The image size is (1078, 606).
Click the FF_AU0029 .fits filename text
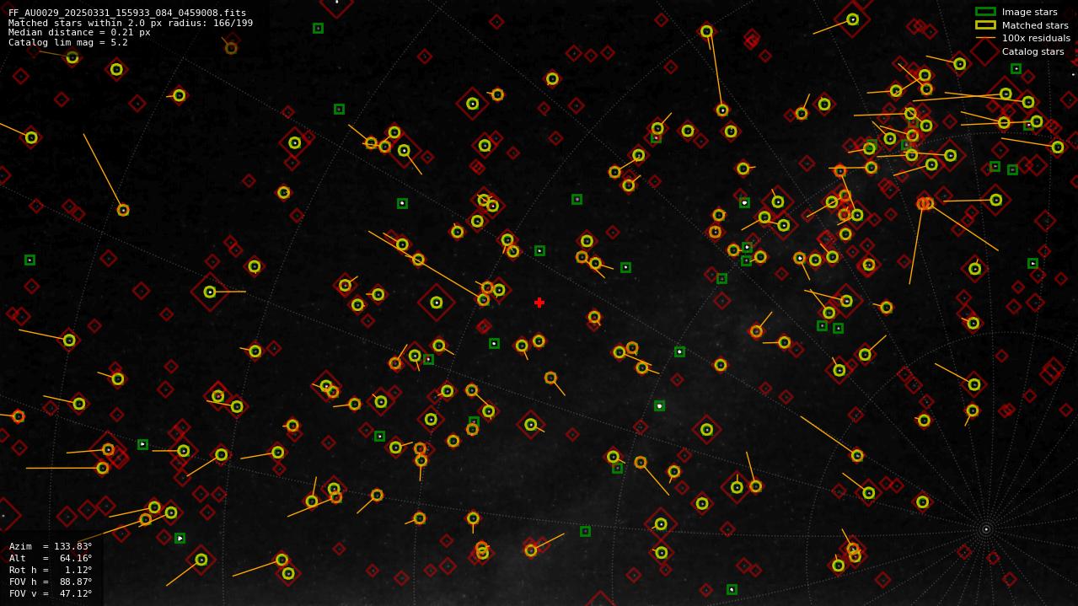[127, 13]
